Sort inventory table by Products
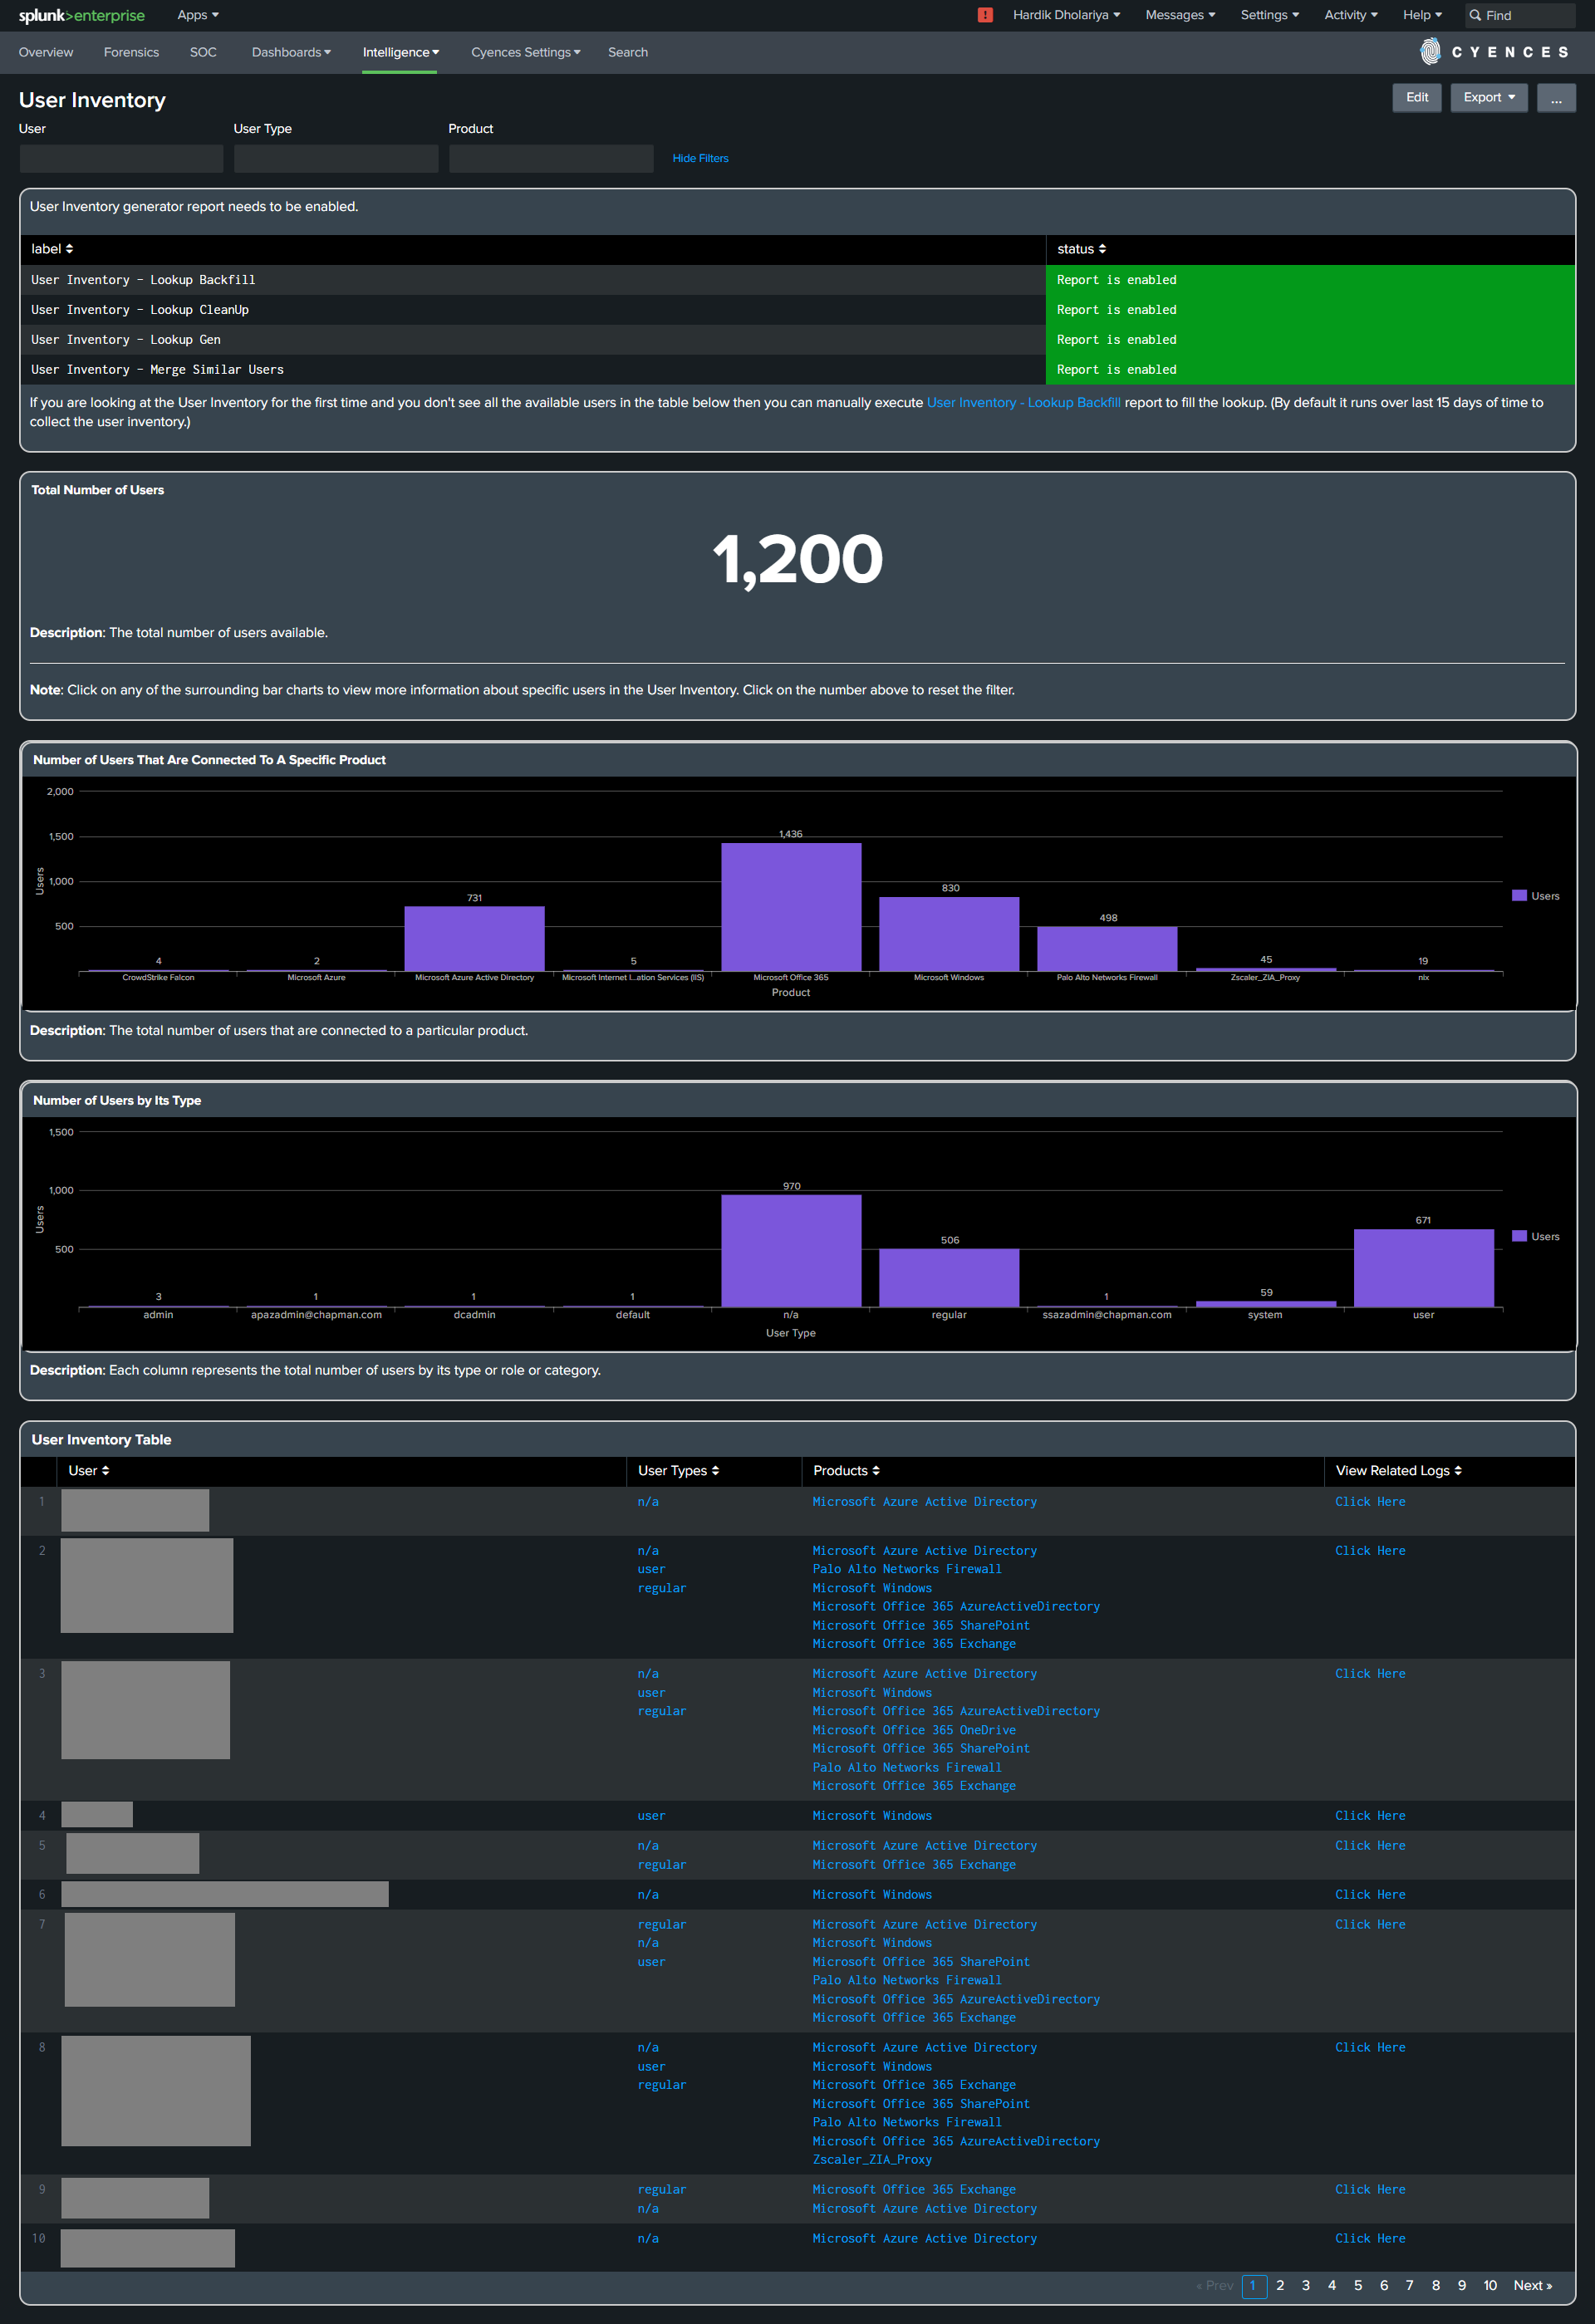The height and width of the screenshot is (2324, 1595). tap(846, 1470)
